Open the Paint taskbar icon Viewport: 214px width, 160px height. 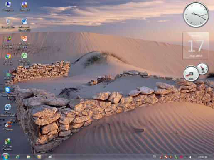50,157
